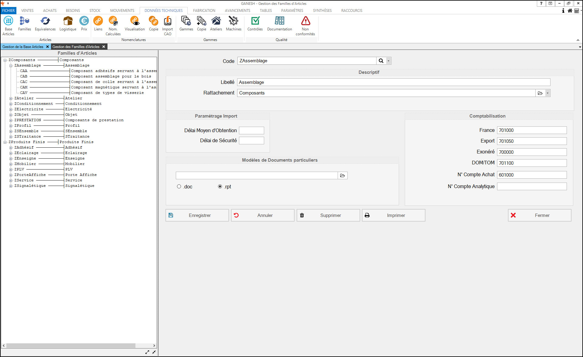Click the Equivalences icon in the ribbon

(45, 21)
